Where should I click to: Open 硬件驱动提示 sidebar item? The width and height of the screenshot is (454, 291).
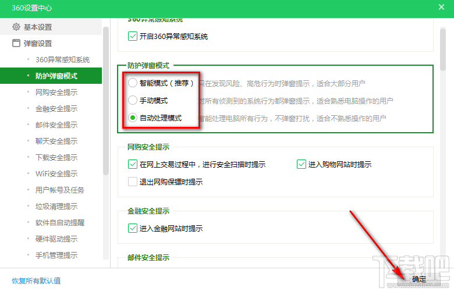[x=56, y=239]
